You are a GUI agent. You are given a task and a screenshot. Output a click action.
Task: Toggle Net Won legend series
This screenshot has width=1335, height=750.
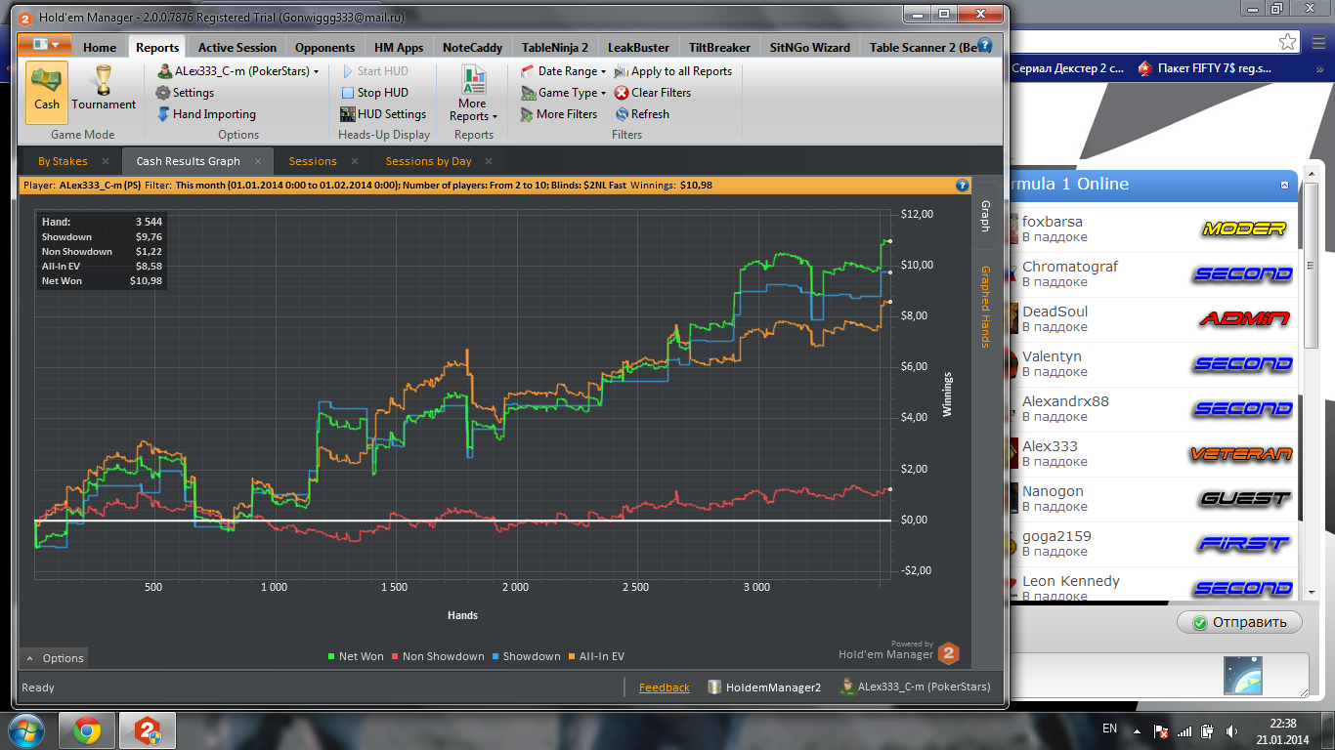click(x=356, y=656)
